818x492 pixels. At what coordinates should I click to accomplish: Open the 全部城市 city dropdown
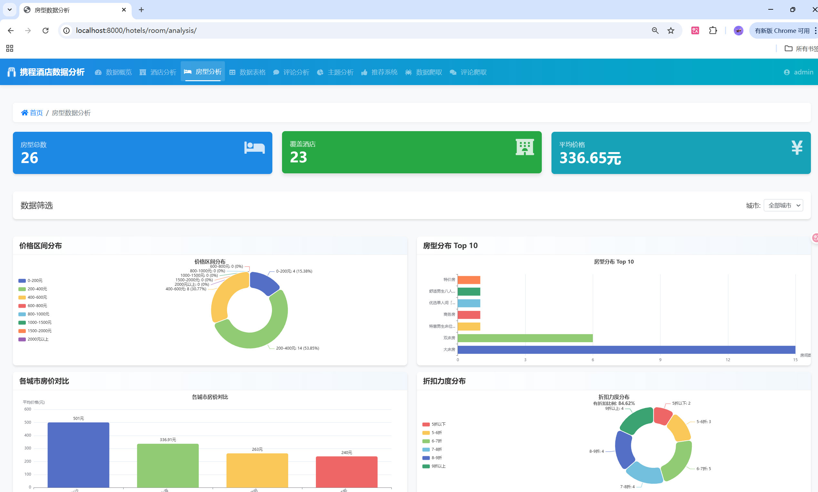pyautogui.click(x=783, y=205)
